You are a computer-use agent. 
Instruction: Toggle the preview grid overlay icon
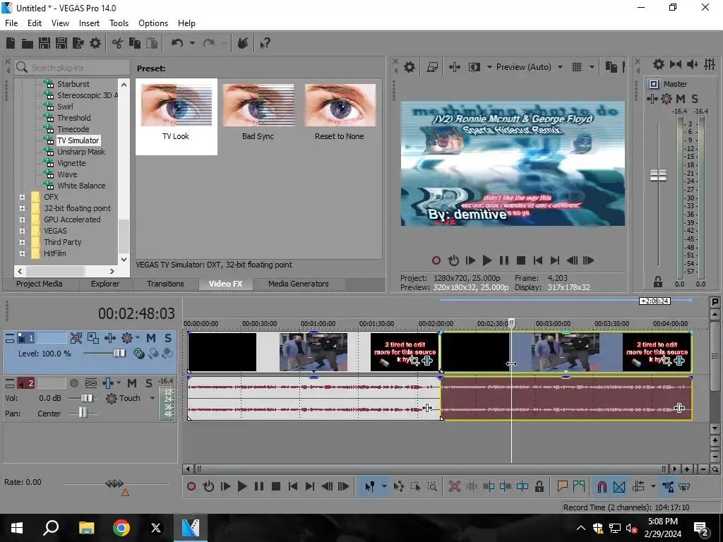tap(577, 67)
